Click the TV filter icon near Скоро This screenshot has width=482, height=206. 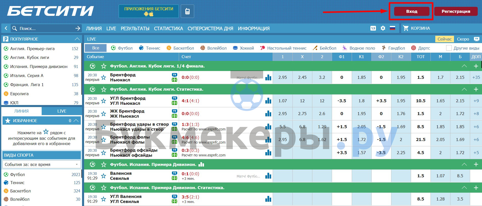476,39
